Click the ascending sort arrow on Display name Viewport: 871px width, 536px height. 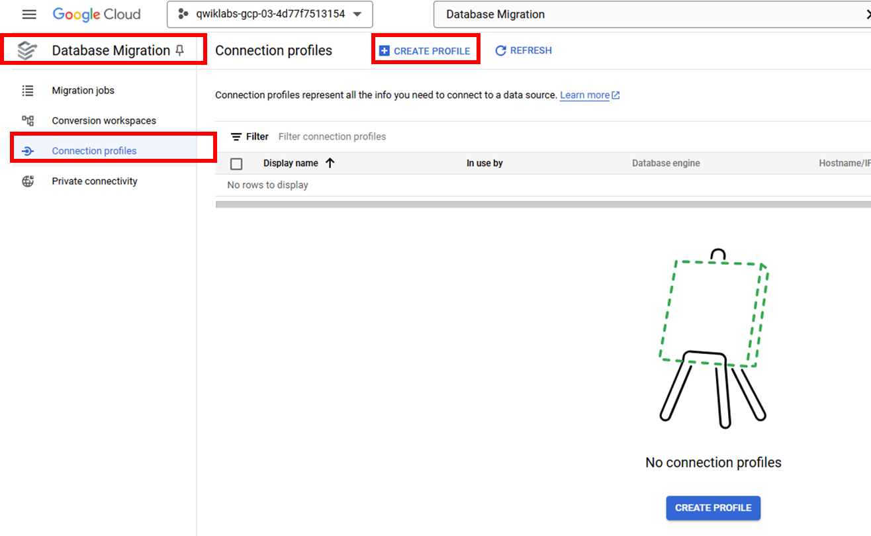(x=330, y=163)
